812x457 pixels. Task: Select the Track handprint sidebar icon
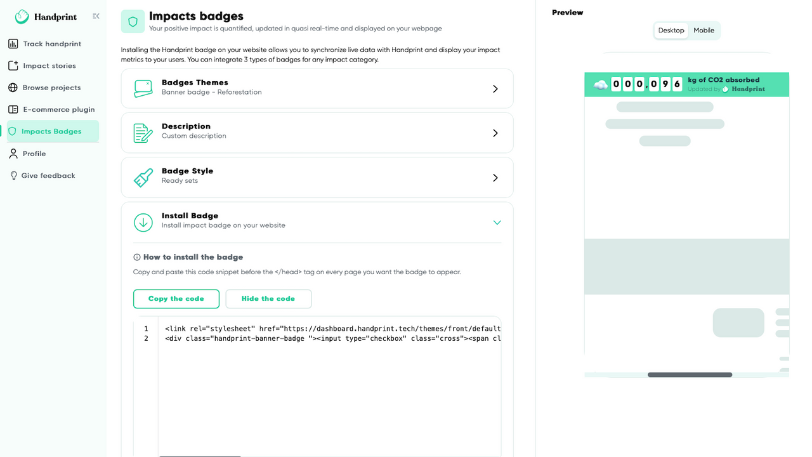pyautogui.click(x=13, y=43)
